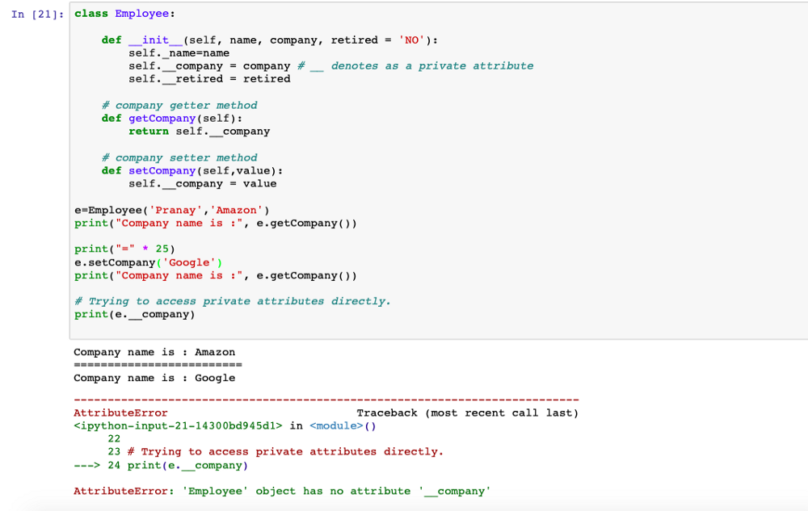
Task: Click the output line 'Company name is : Amazon'
Action: pyautogui.click(x=154, y=353)
